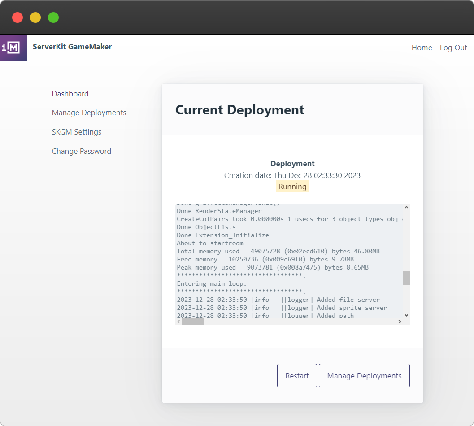Click the horizontal scrollbar thumb in log
Image resolution: width=474 pixels, height=426 pixels.
(192, 322)
